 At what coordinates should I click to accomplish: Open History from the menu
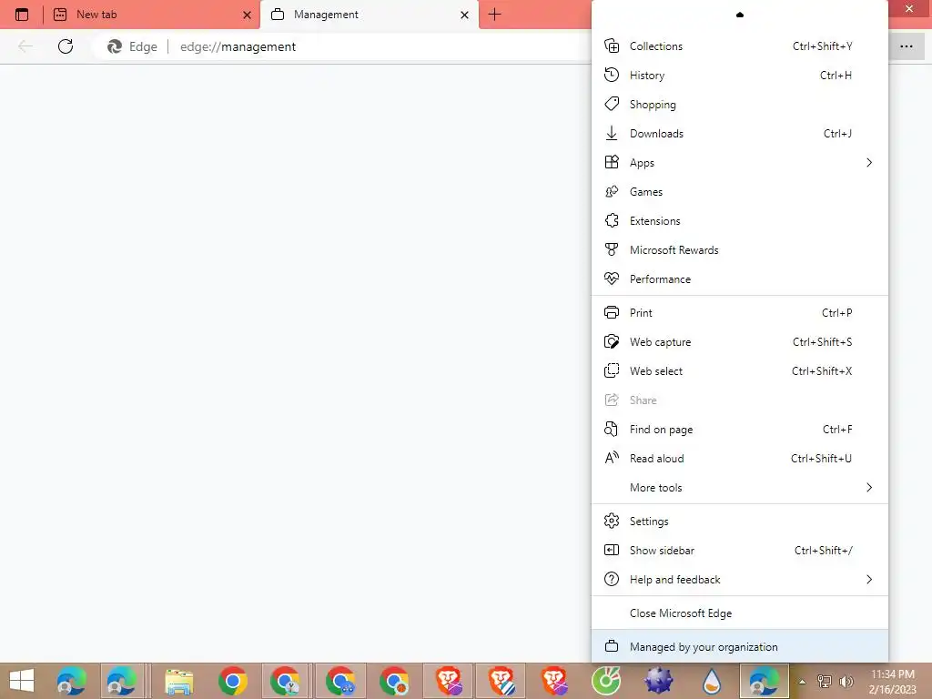739,75
